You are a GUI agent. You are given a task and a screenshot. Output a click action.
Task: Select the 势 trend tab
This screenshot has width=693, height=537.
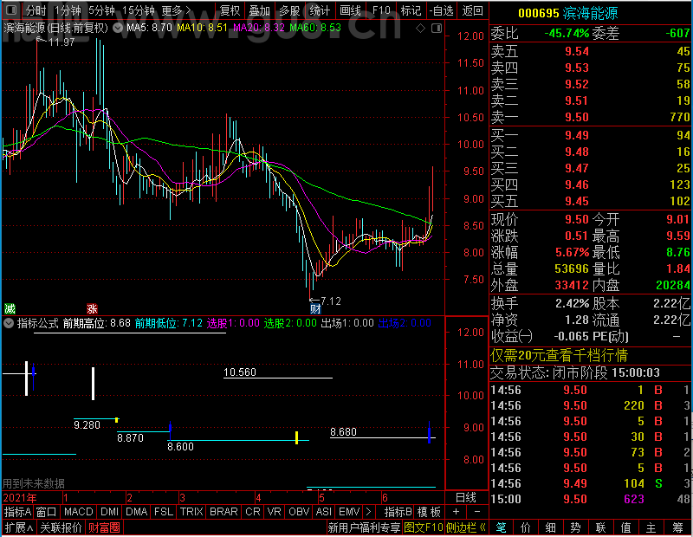575,527
